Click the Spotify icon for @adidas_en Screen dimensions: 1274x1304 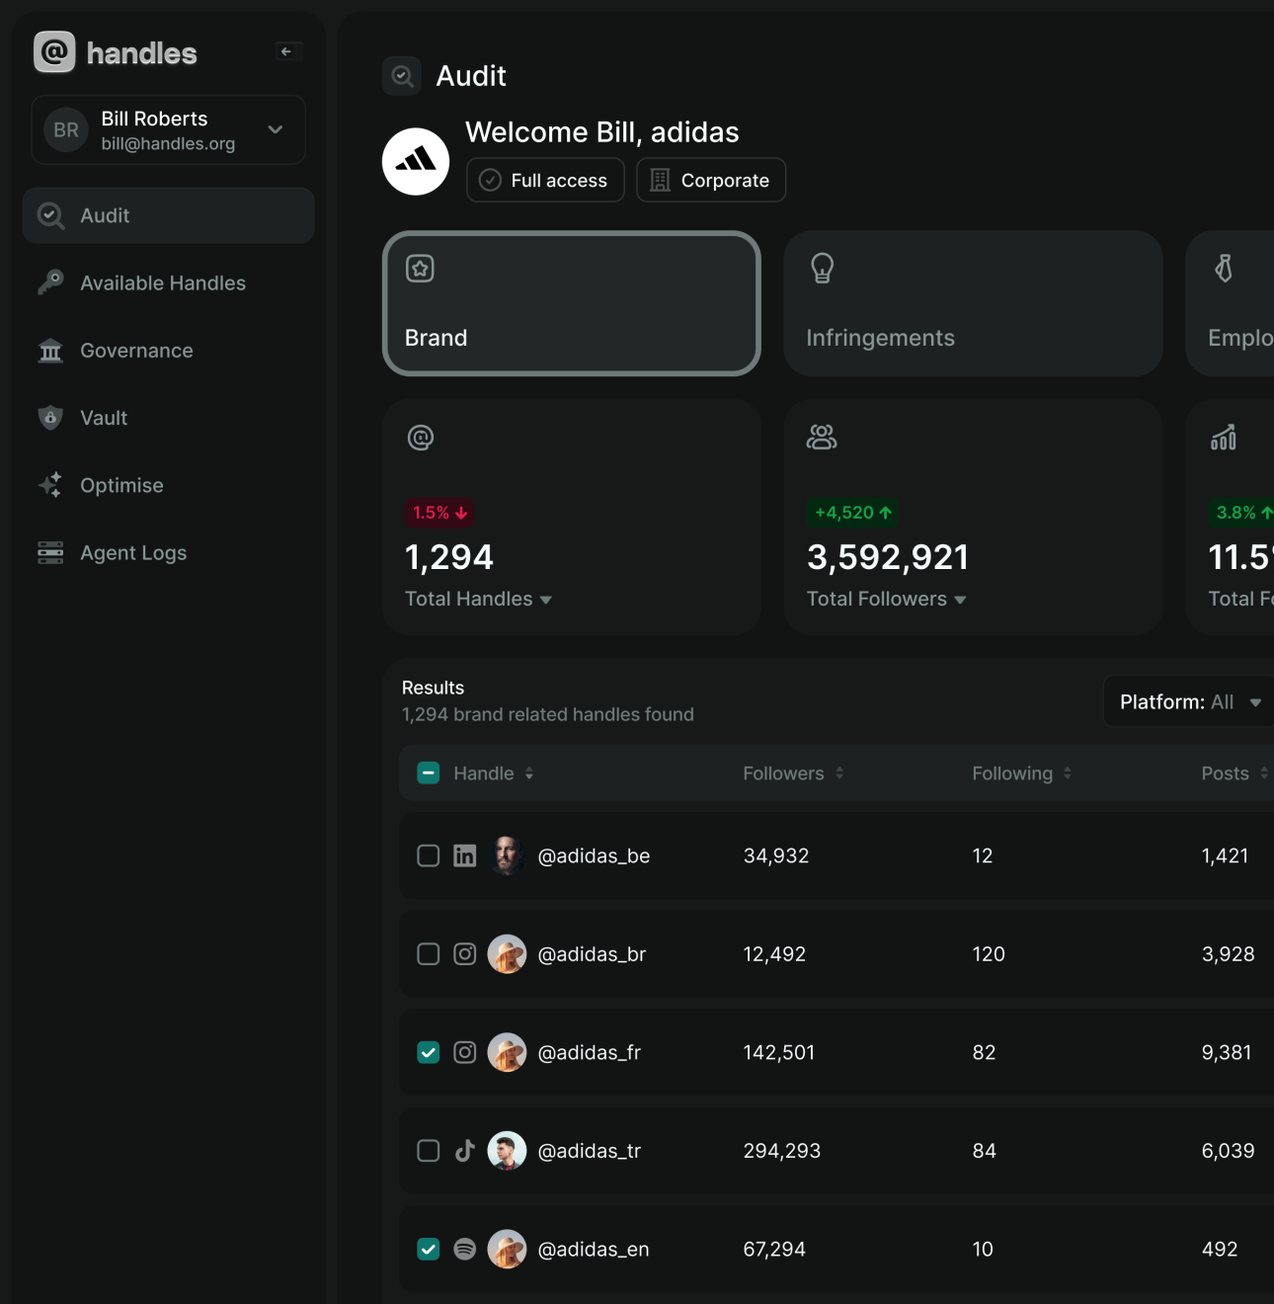coord(465,1250)
